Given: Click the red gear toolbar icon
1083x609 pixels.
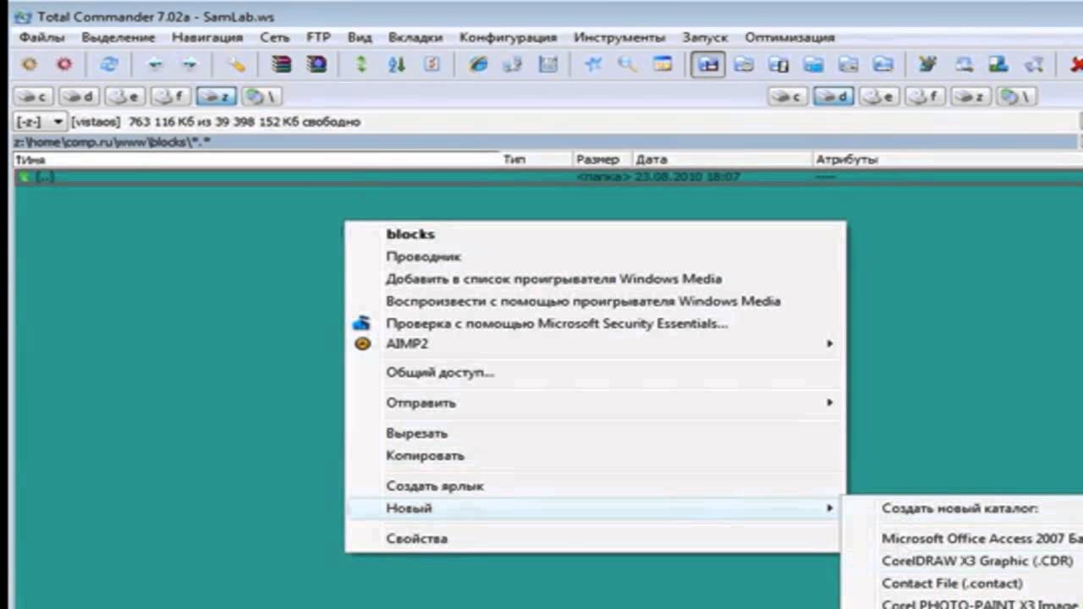Looking at the screenshot, I should point(64,64).
